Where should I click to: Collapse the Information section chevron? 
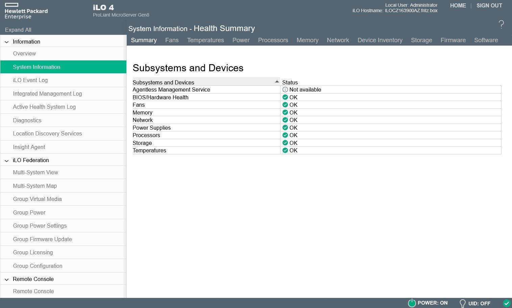coord(6,42)
